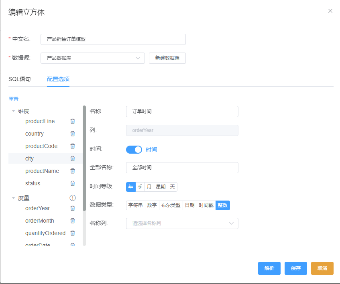Screen dimensions: 340x284
Task: Click trash icon next to status
Action: (x=73, y=183)
